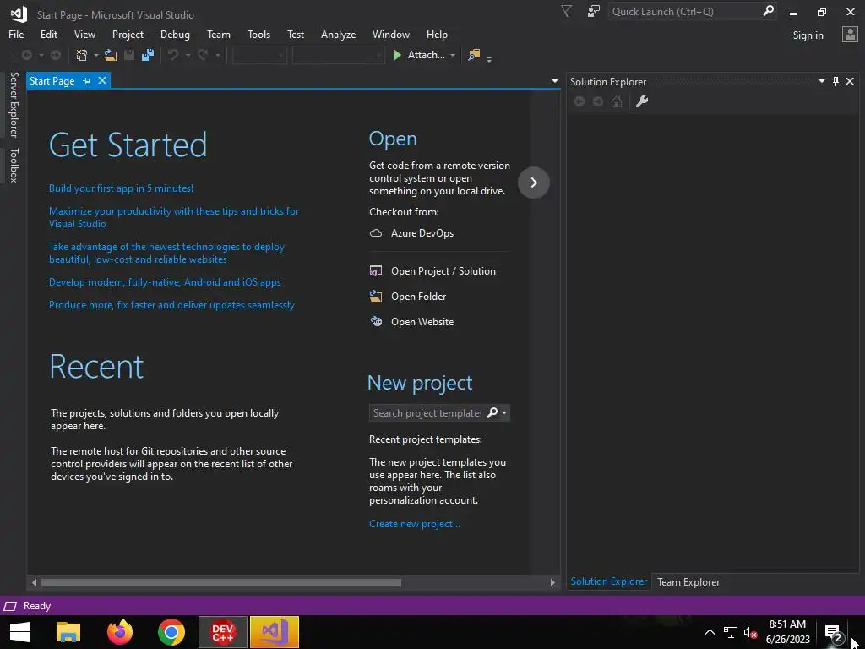Open the Tools menu

[x=258, y=34]
